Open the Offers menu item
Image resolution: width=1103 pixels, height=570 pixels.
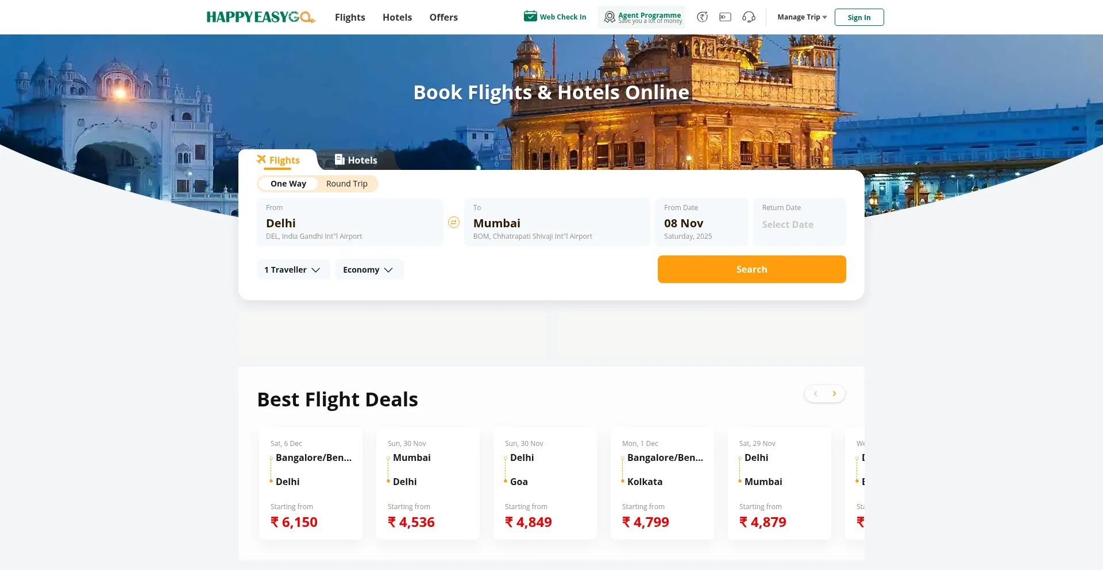443,17
